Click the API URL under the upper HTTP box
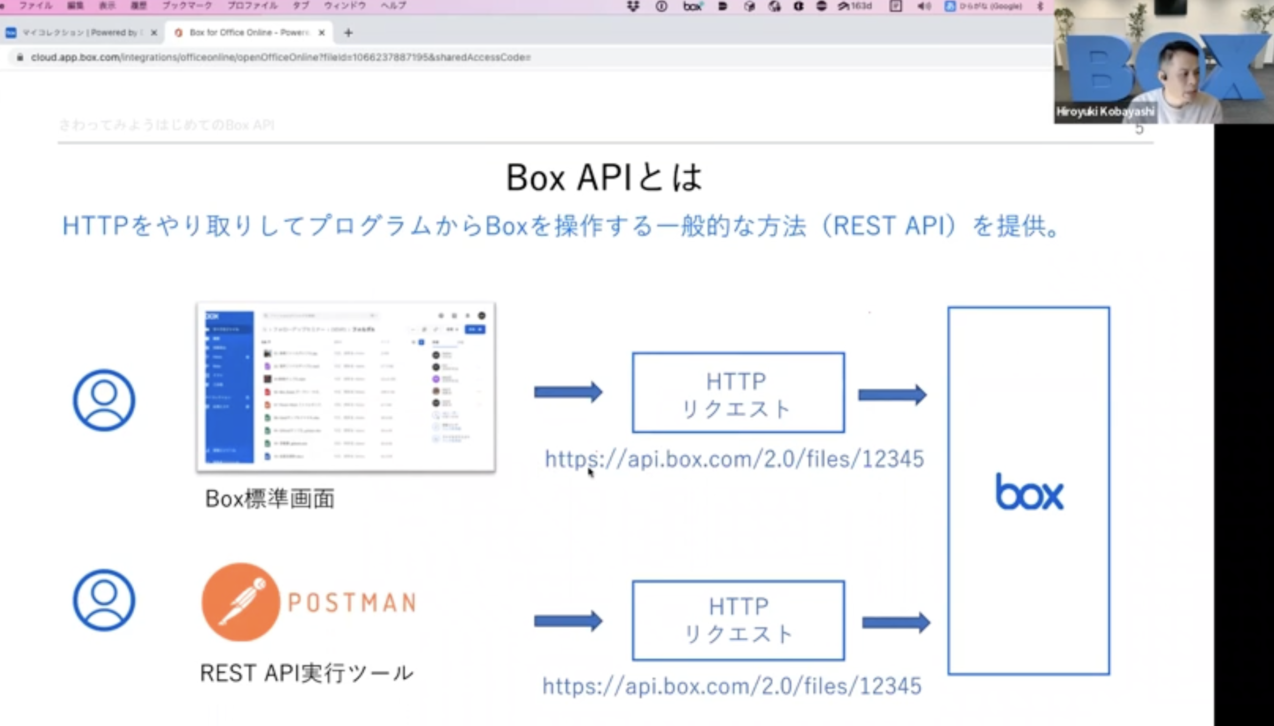 click(734, 459)
